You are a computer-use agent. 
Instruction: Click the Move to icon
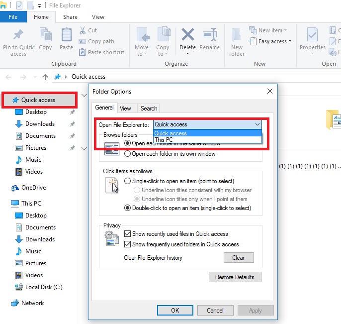coord(143,34)
